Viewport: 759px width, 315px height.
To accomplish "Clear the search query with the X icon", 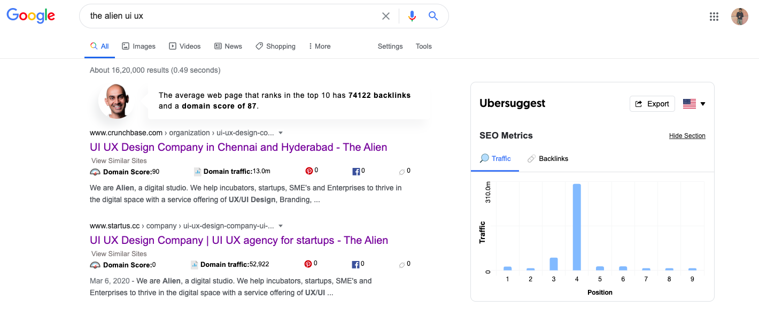I will [386, 16].
